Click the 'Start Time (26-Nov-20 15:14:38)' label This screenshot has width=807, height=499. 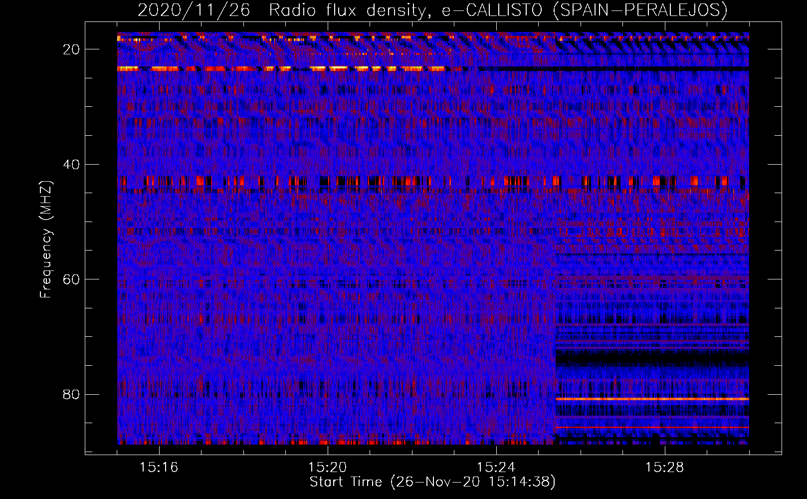432,482
